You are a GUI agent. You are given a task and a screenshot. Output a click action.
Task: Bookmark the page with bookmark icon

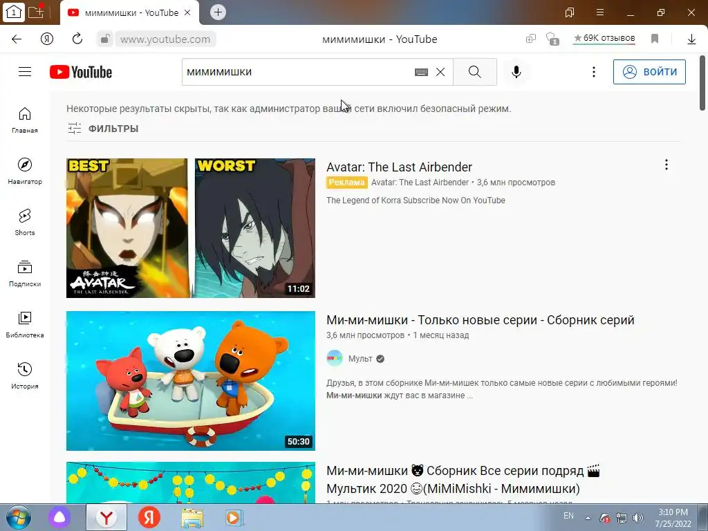(x=655, y=39)
